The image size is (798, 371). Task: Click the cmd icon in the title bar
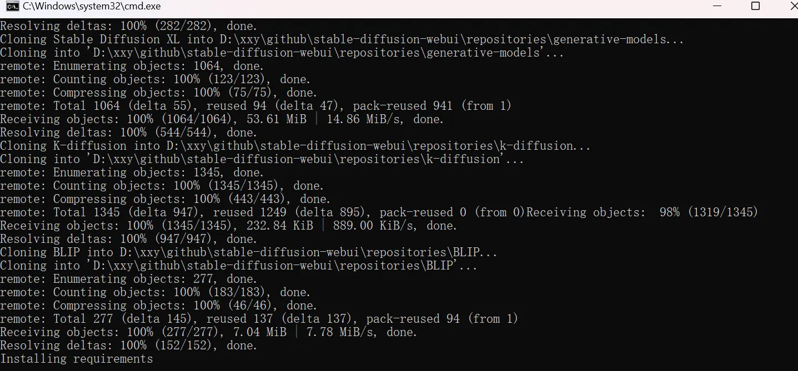point(10,7)
